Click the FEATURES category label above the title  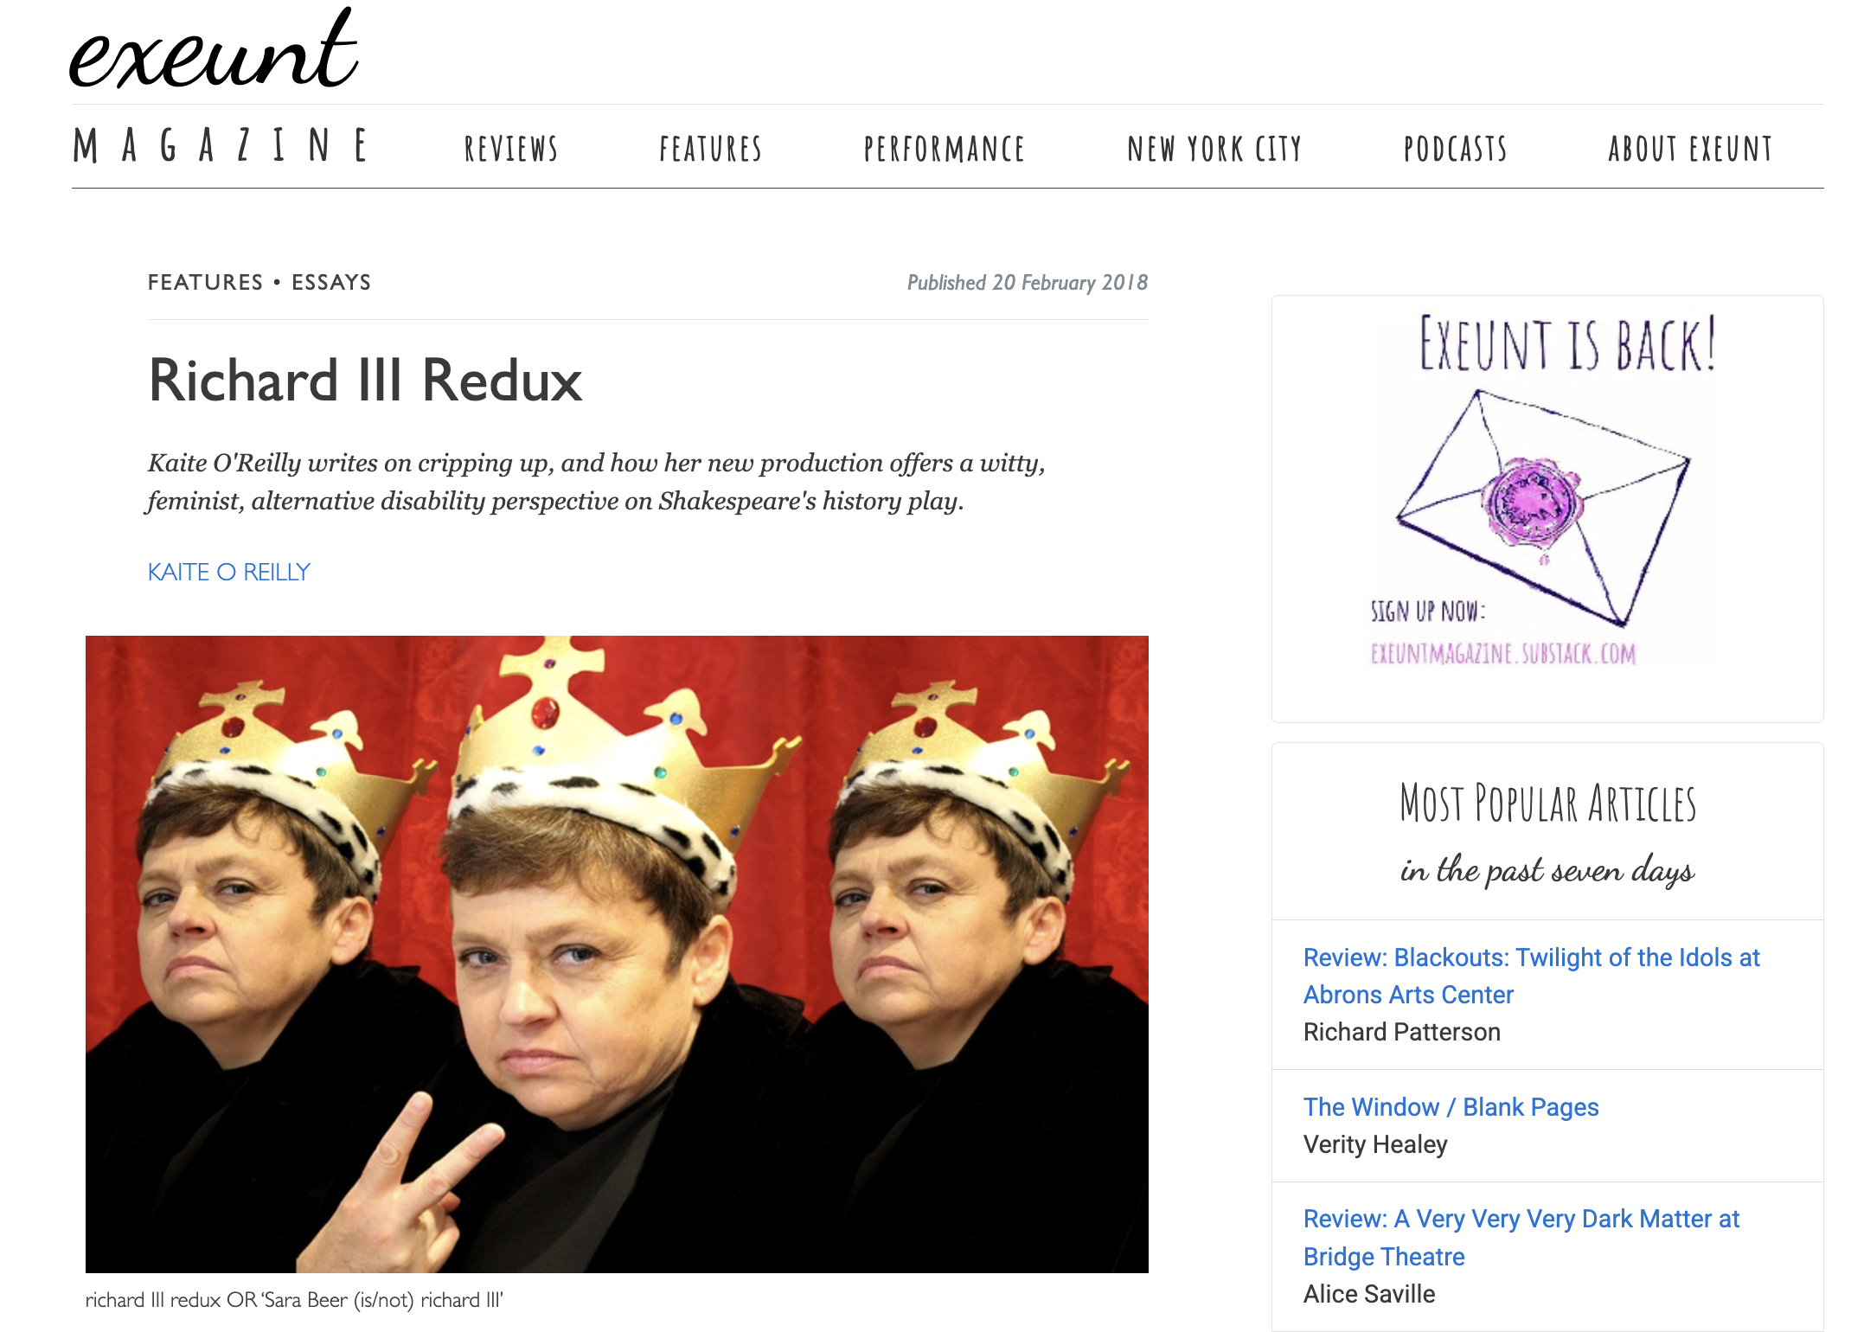coord(205,282)
